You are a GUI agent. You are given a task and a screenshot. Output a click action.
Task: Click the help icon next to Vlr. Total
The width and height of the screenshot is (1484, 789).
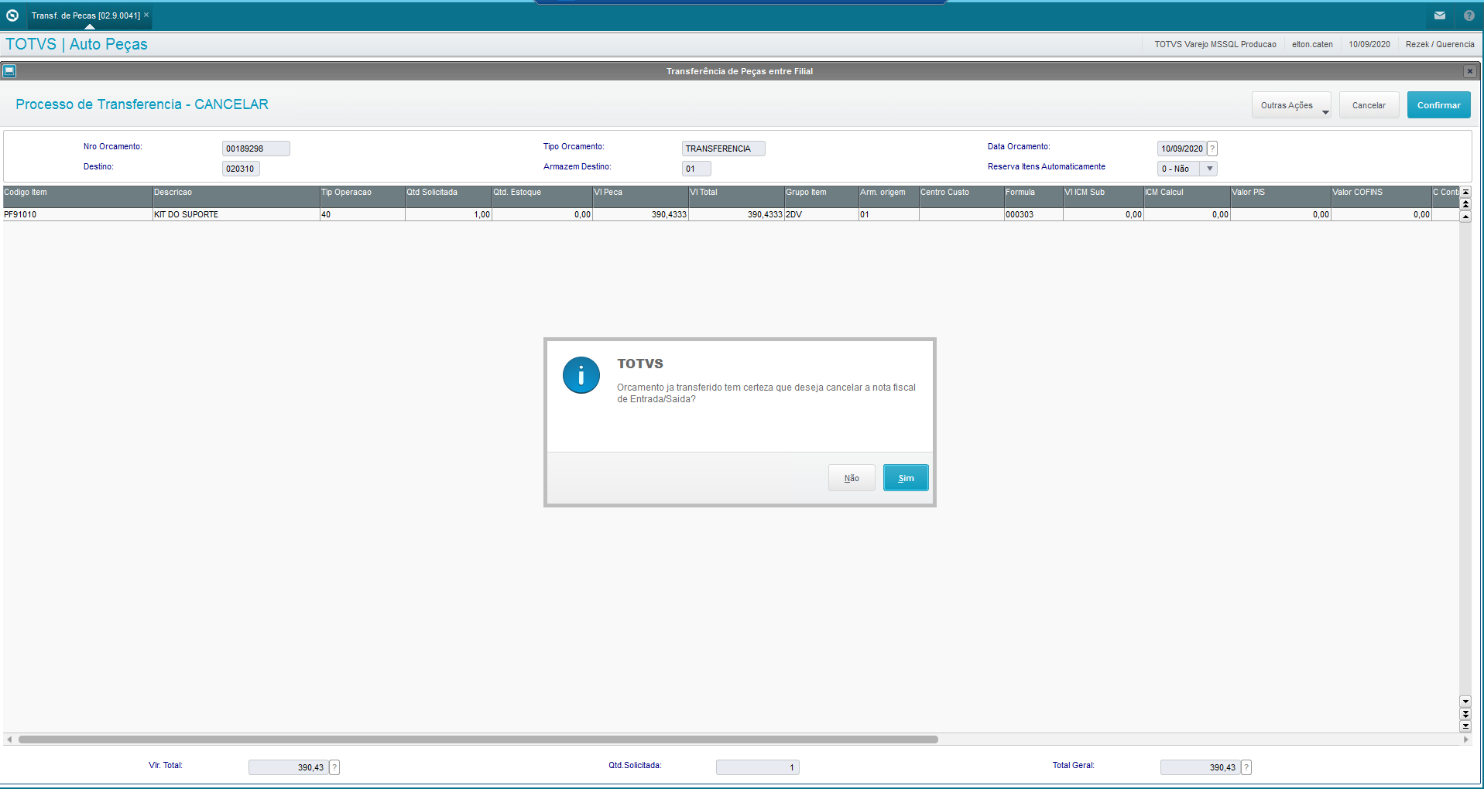tap(334, 767)
